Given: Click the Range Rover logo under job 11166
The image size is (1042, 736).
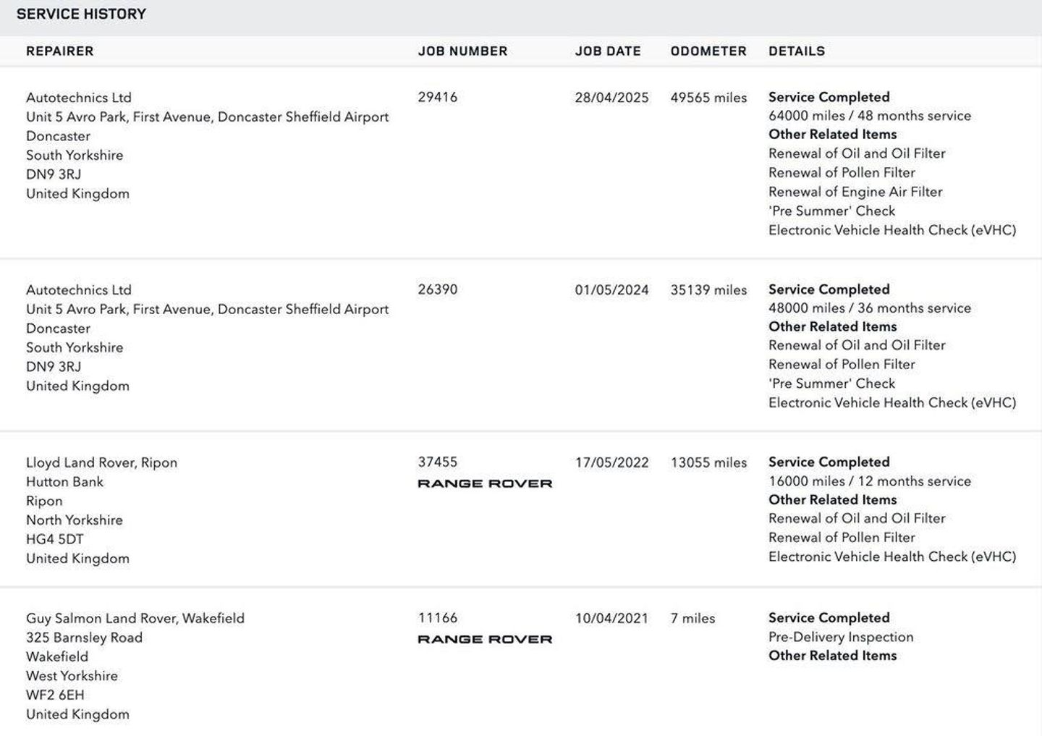Looking at the screenshot, I should pyautogui.click(x=485, y=639).
